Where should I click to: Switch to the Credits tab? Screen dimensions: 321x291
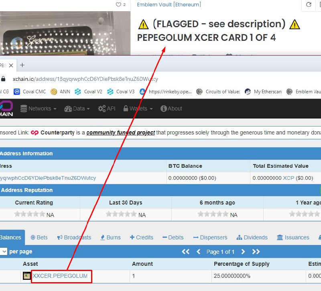(142, 237)
